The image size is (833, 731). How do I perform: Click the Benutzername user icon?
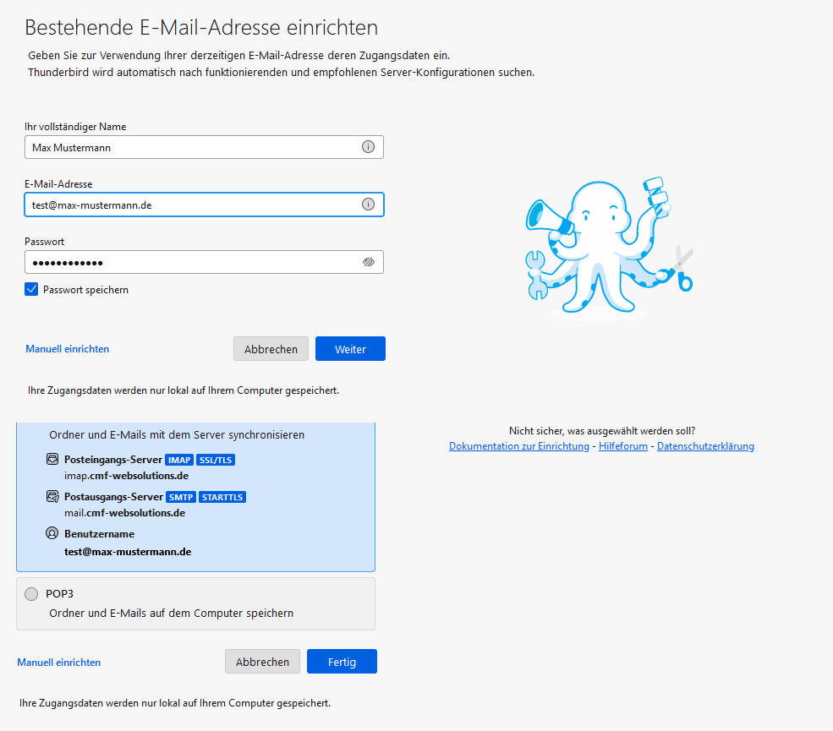[53, 534]
